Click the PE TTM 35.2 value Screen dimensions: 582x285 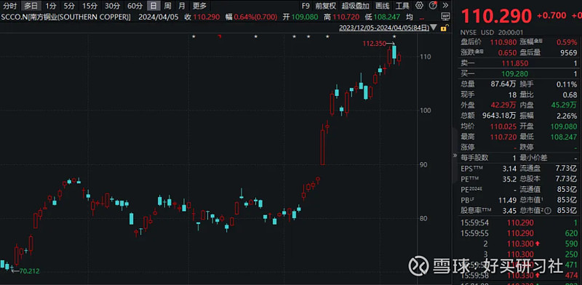click(x=510, y=179)
